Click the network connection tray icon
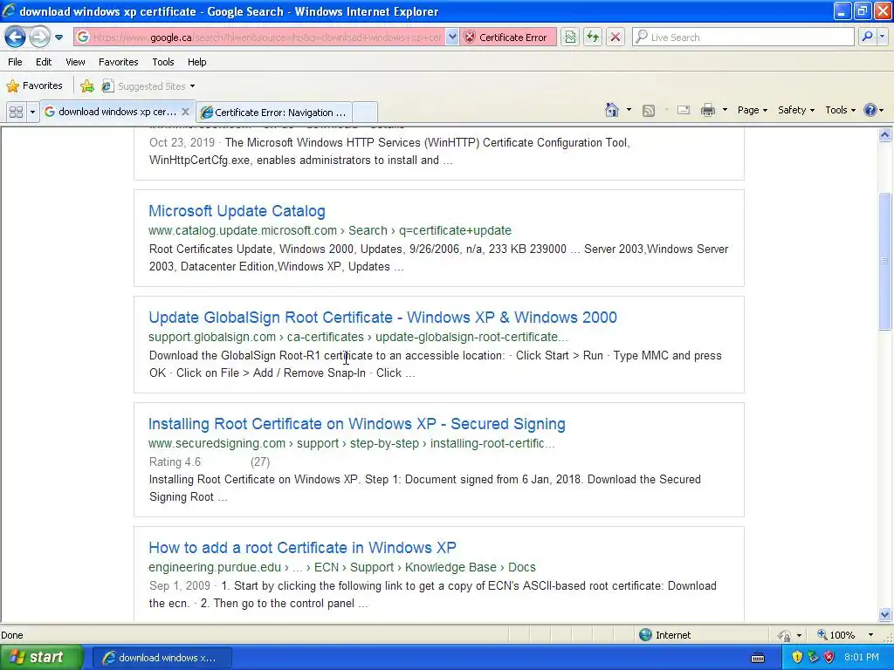This screenshot has height=670, width=894. (813, 658)
